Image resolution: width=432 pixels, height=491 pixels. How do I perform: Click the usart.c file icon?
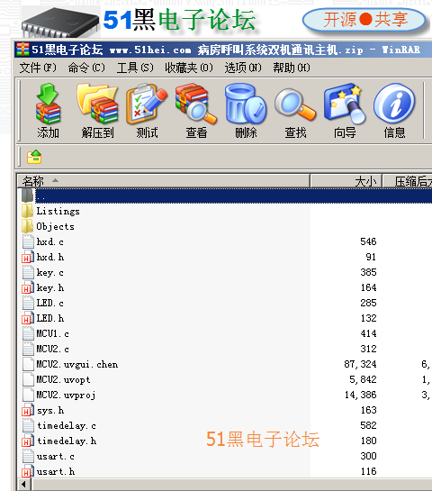tap(28, 456)
